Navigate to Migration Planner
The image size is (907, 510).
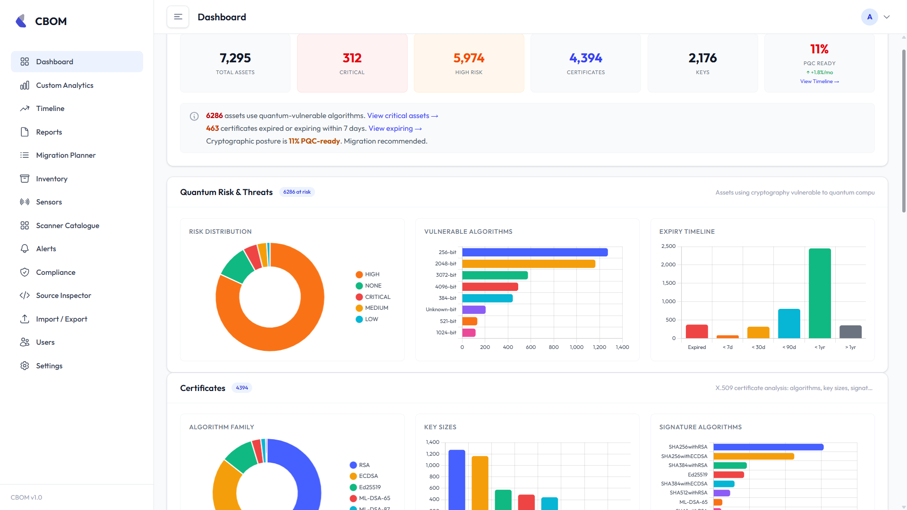[x=77, y=155]
